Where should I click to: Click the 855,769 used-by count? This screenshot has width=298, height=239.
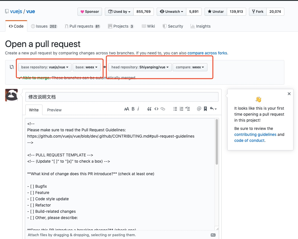click(x=144, y=12)
